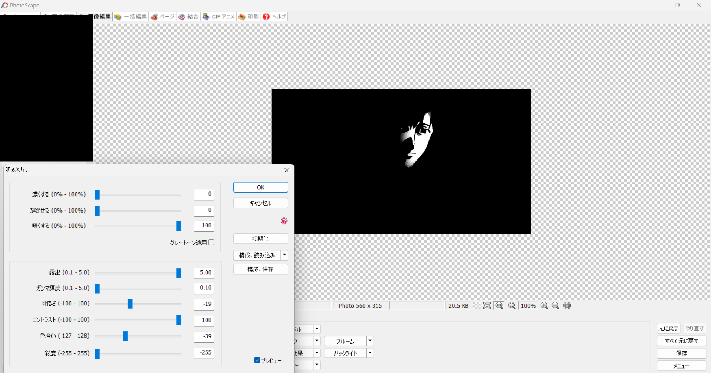
Task: Expand the 構成. 読み込み dropdown arrow
Action: coord(284,255)
